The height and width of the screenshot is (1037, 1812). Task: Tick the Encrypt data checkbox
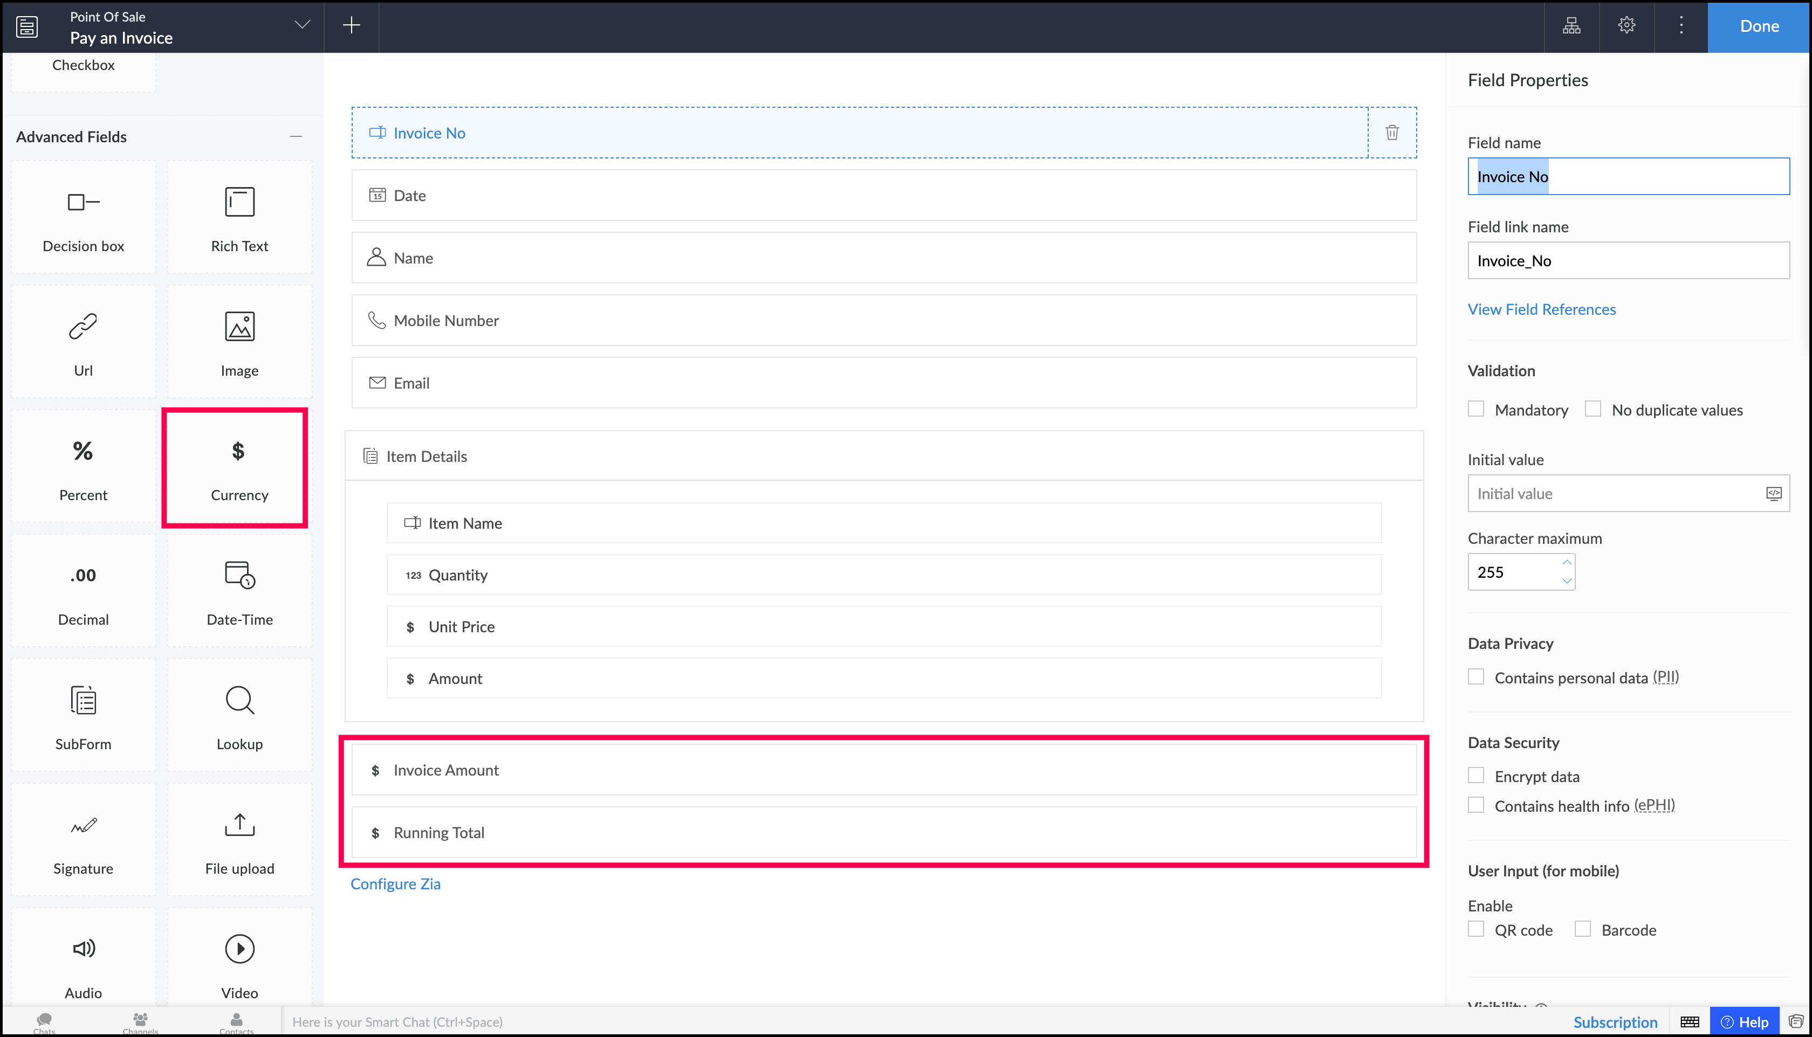tap(1477, 776)
